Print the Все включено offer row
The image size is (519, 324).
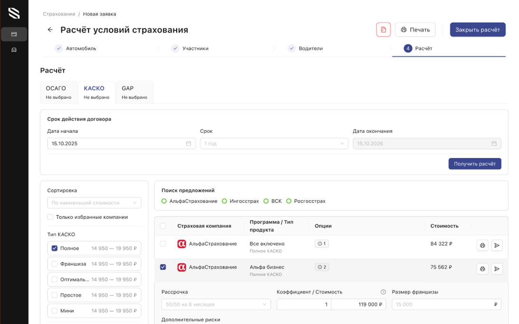coord(482,245)
